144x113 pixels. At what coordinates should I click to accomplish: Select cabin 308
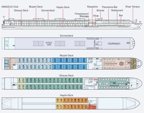67,60
